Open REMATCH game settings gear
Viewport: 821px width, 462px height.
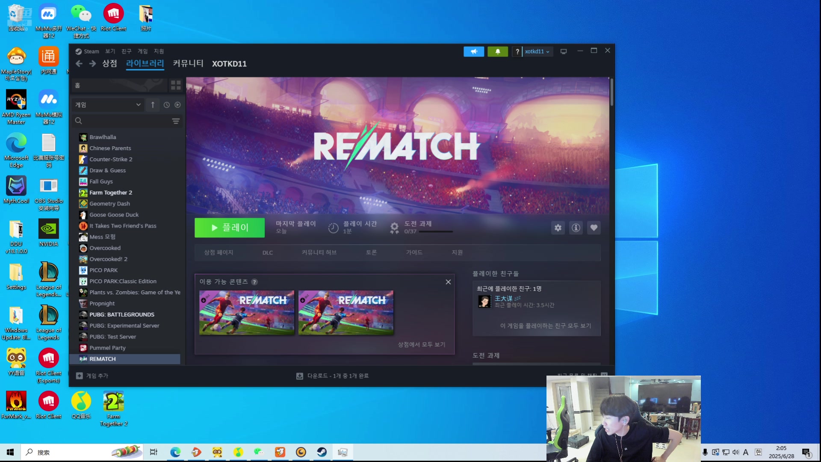pos(558,228)
